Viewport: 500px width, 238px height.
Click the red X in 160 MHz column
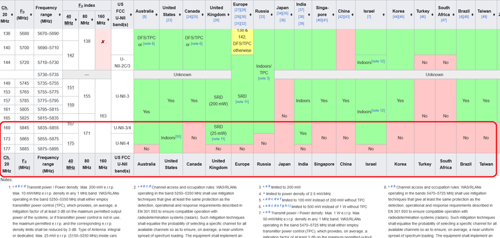[103, 42]
